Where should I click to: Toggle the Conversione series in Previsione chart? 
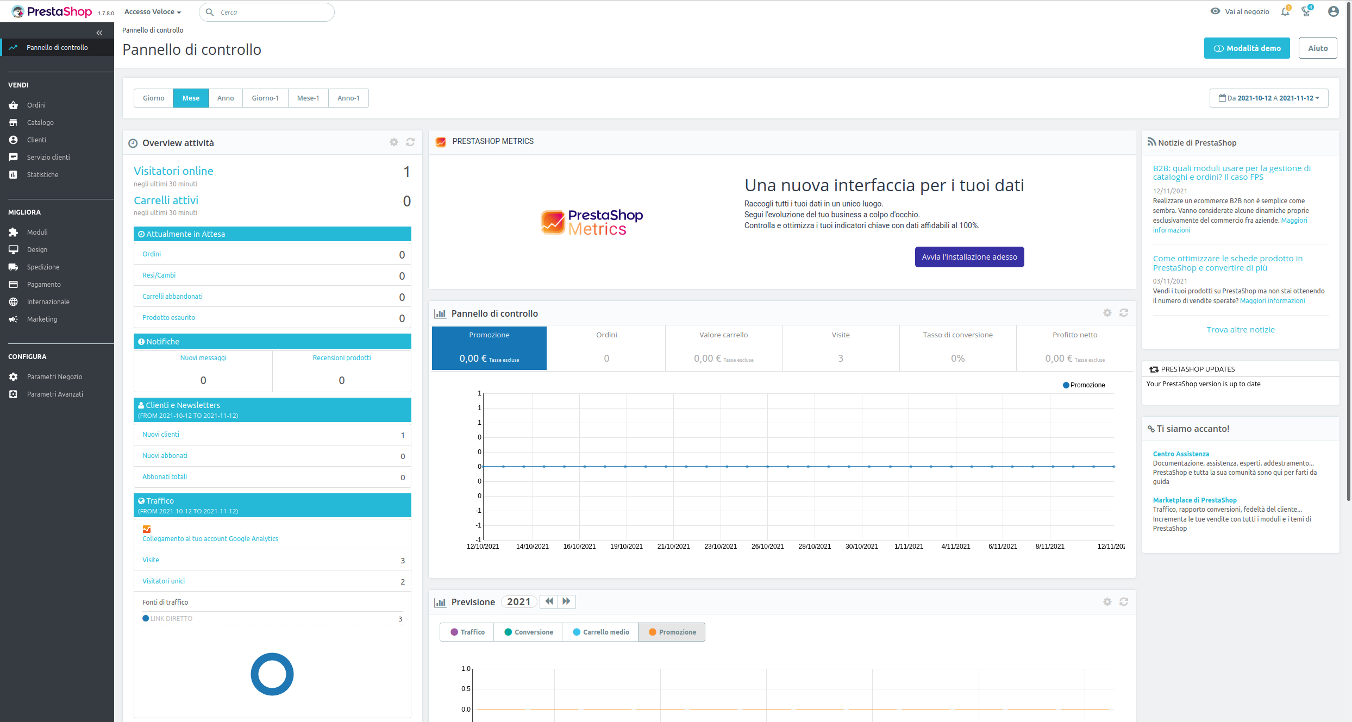(x=527, y=632)
